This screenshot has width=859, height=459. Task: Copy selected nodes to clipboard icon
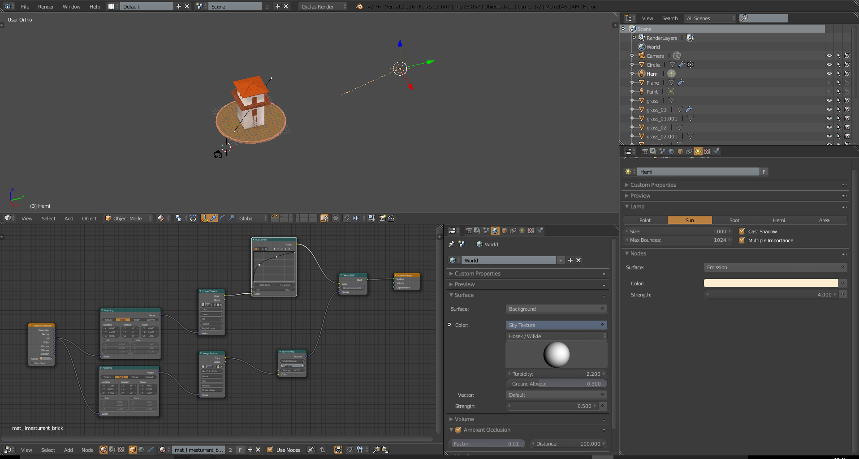pyautogui.click(x=376, y=450)
